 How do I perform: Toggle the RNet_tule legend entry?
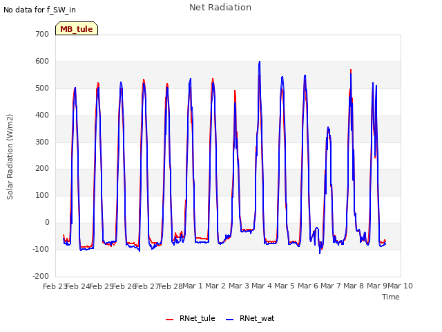[191, 318]
